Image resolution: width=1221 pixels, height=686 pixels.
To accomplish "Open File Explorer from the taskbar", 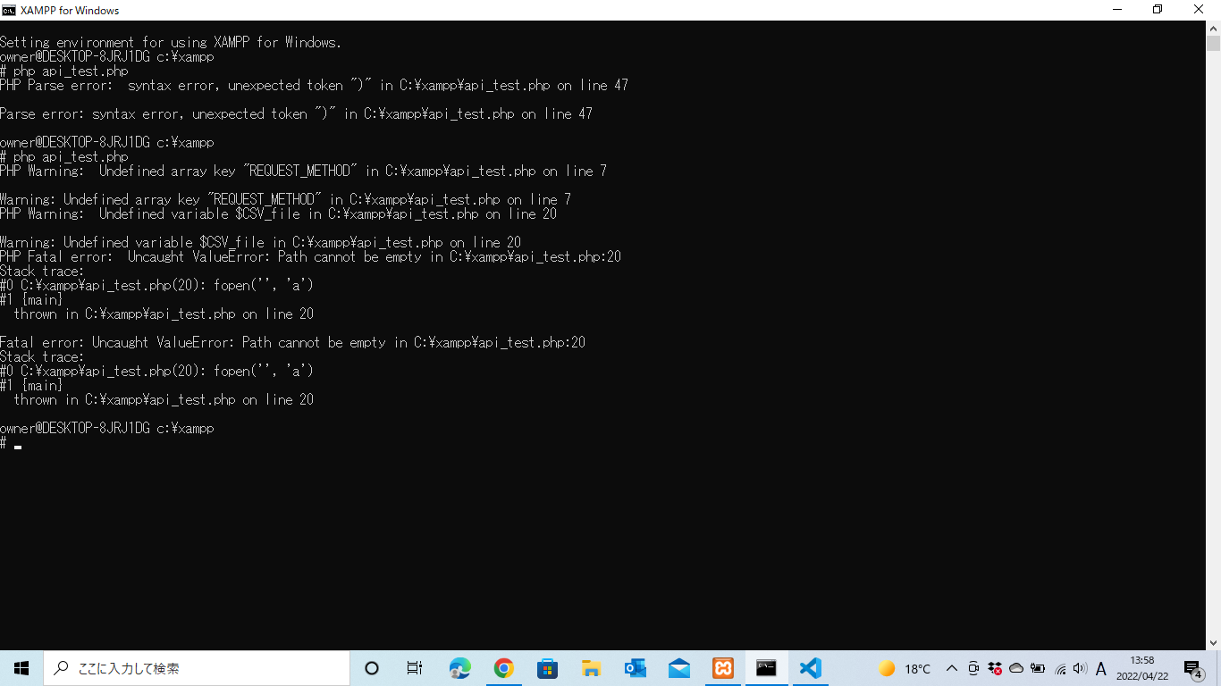I will pyautogui.click(x=591, y=668).
